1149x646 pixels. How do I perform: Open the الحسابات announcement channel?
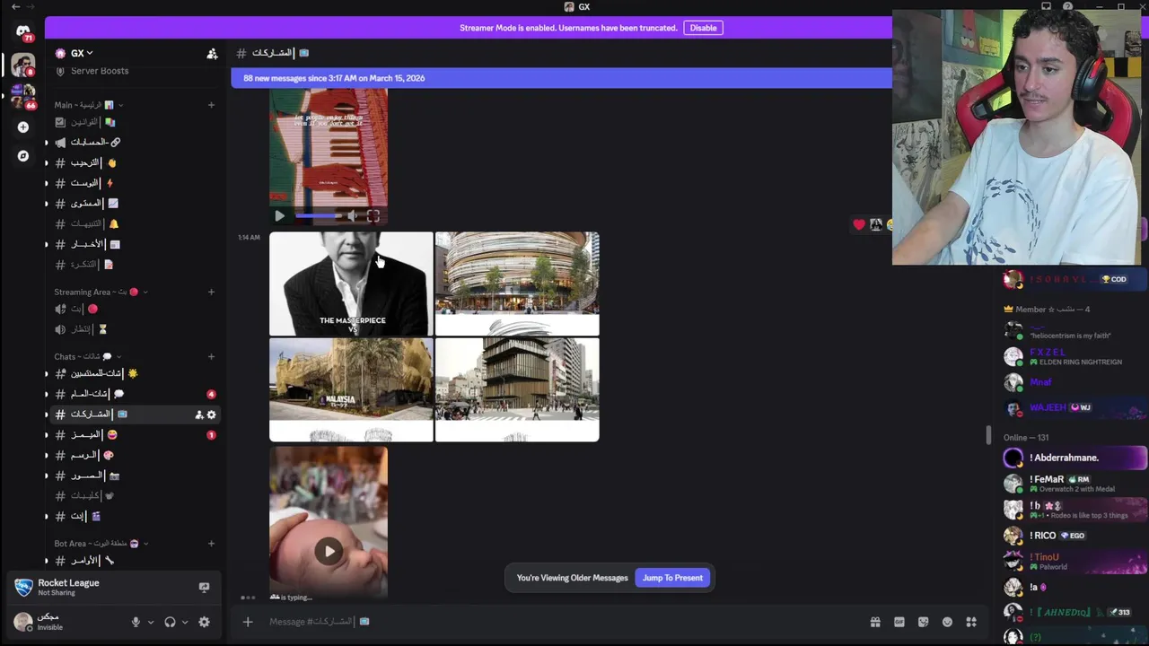[133, 142]
